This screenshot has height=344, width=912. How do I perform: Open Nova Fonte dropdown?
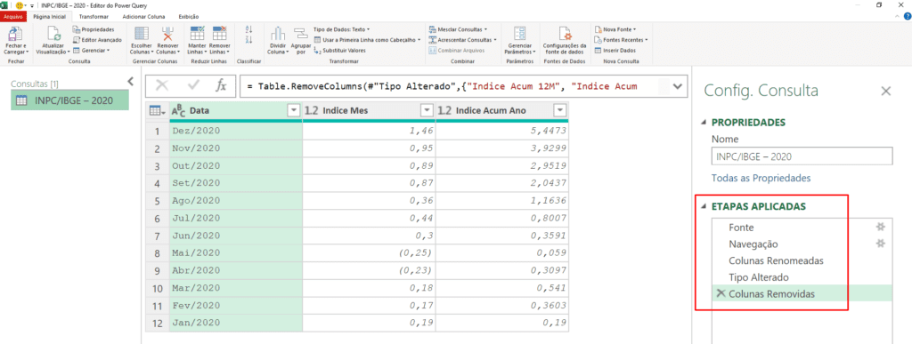coord(615,29)
